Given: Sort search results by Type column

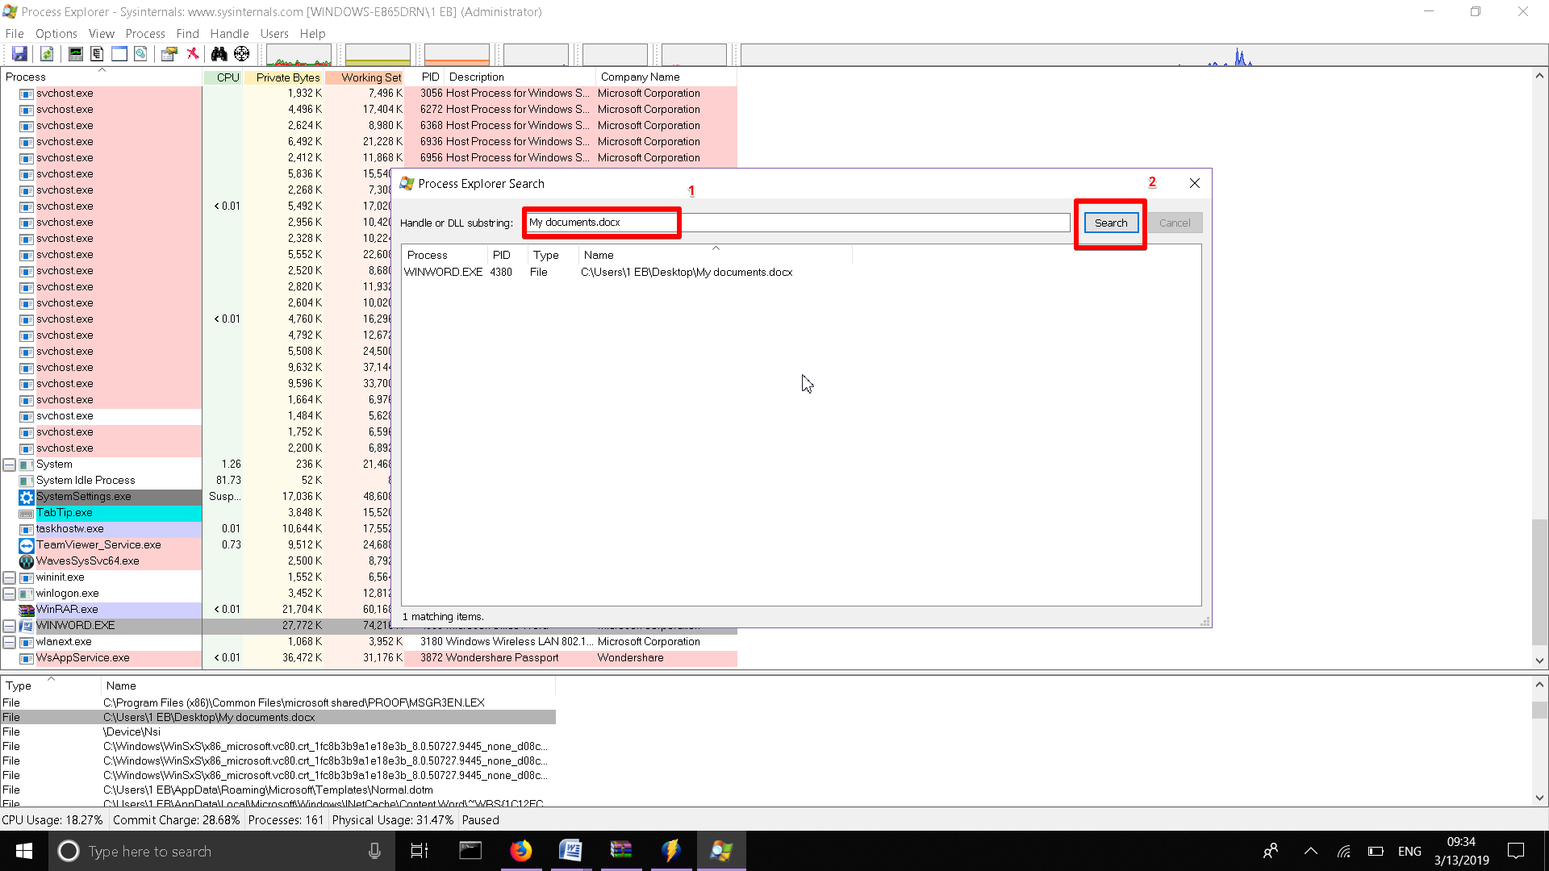Looking at the screenshot, I should [553, 255].
